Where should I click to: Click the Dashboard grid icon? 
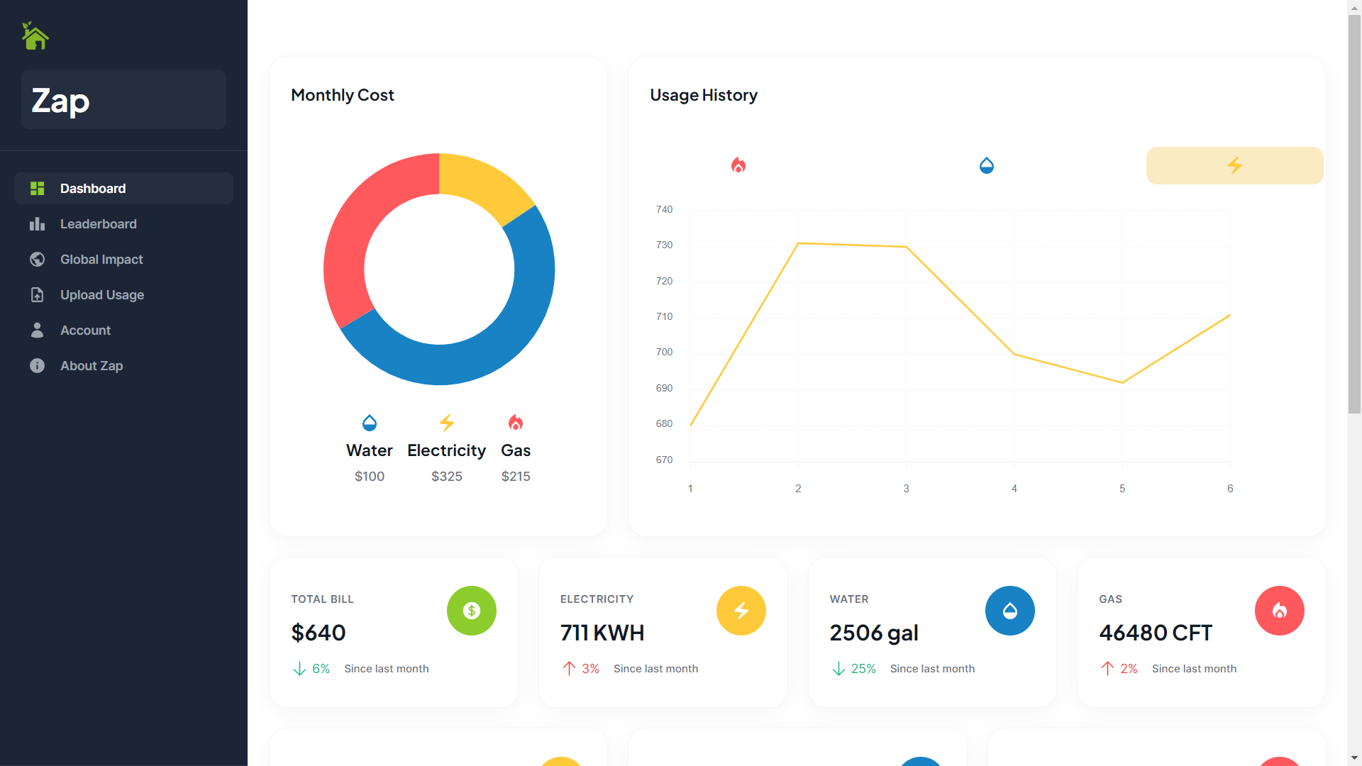point(38,189)
